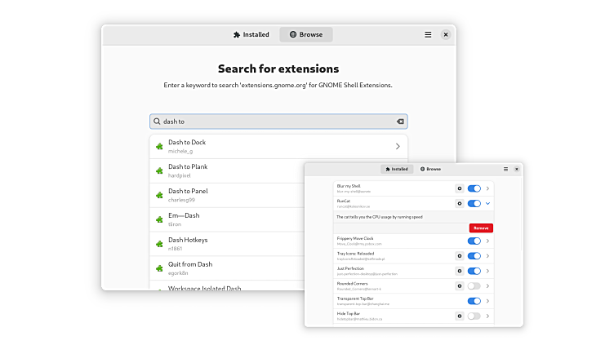This screenshot has width=614, height=345.
Task: Open settings for RunCat extension
Action: pyautogui.click(x=460, y=203)
